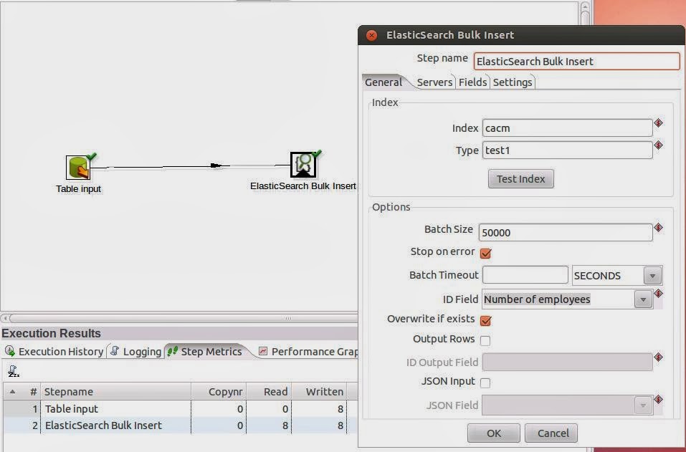Click inside the Step name text field
686x452 pixels.
(573, 61)
